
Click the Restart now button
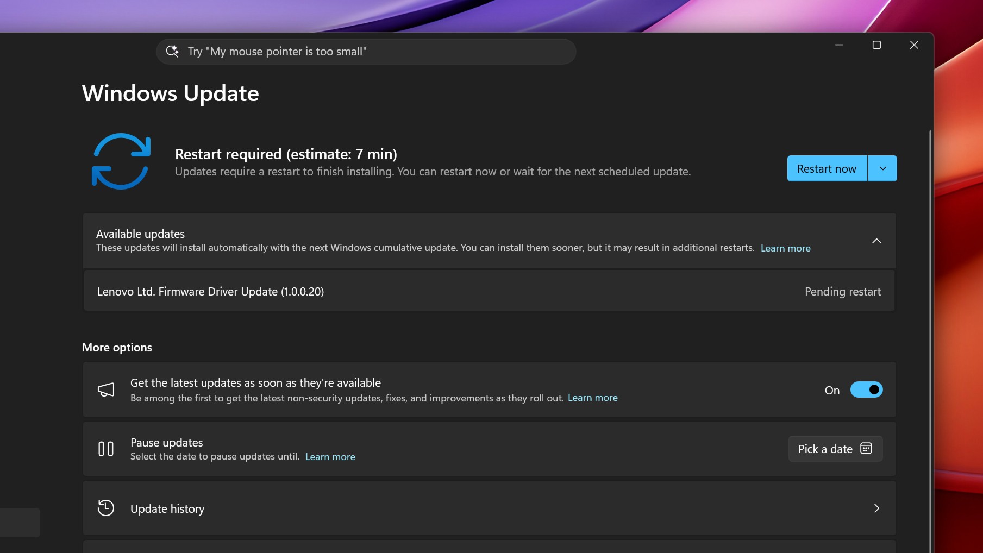tap(827, 168)
